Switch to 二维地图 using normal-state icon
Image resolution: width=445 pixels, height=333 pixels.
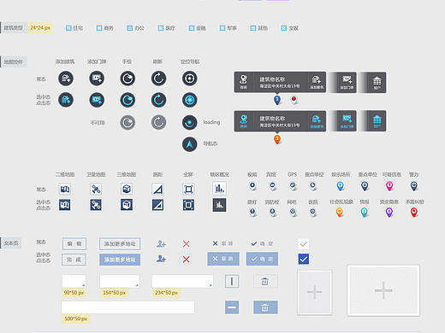pyautogui.click(x=65, y=189)
